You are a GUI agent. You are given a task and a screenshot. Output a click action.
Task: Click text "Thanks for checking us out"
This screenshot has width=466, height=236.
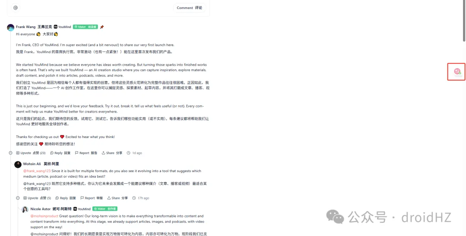pos(38,137)
